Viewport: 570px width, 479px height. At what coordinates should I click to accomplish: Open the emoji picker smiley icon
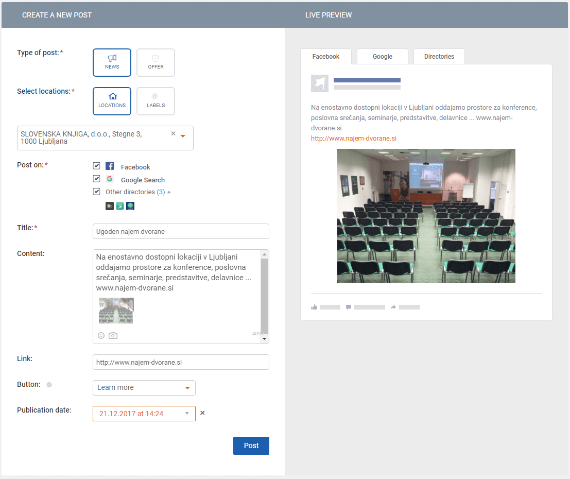pyautogui.click(x=101, y=335)
